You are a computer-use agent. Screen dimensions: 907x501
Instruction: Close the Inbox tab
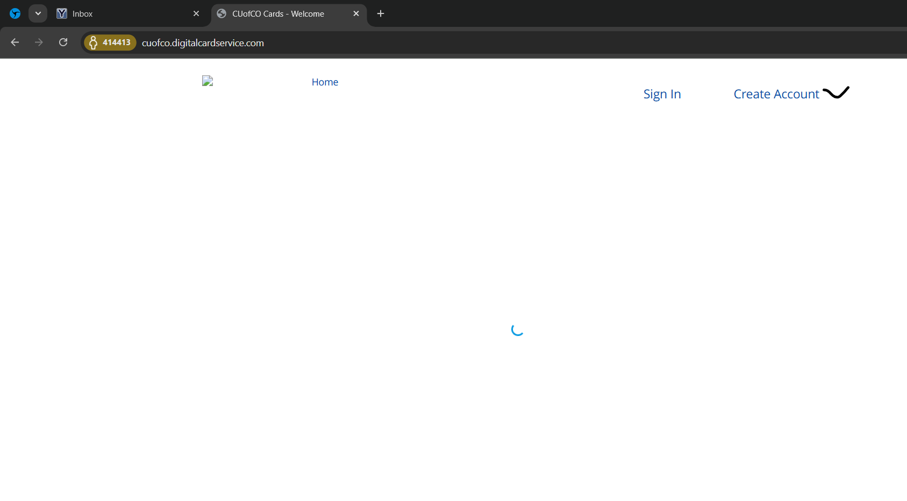[196, 13]
